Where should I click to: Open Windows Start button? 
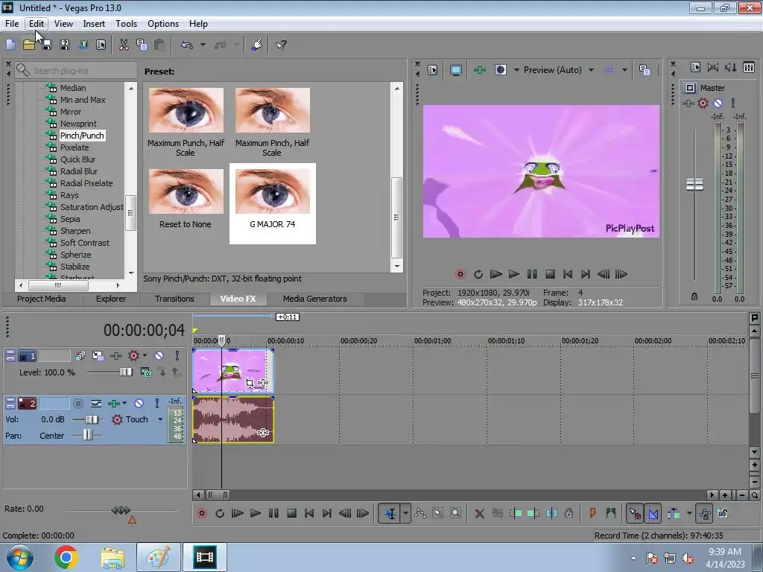19,557
